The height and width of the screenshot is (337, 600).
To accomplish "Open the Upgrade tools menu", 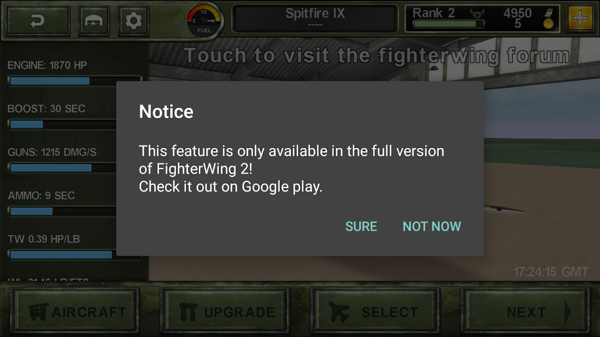I will pos(227,311).
